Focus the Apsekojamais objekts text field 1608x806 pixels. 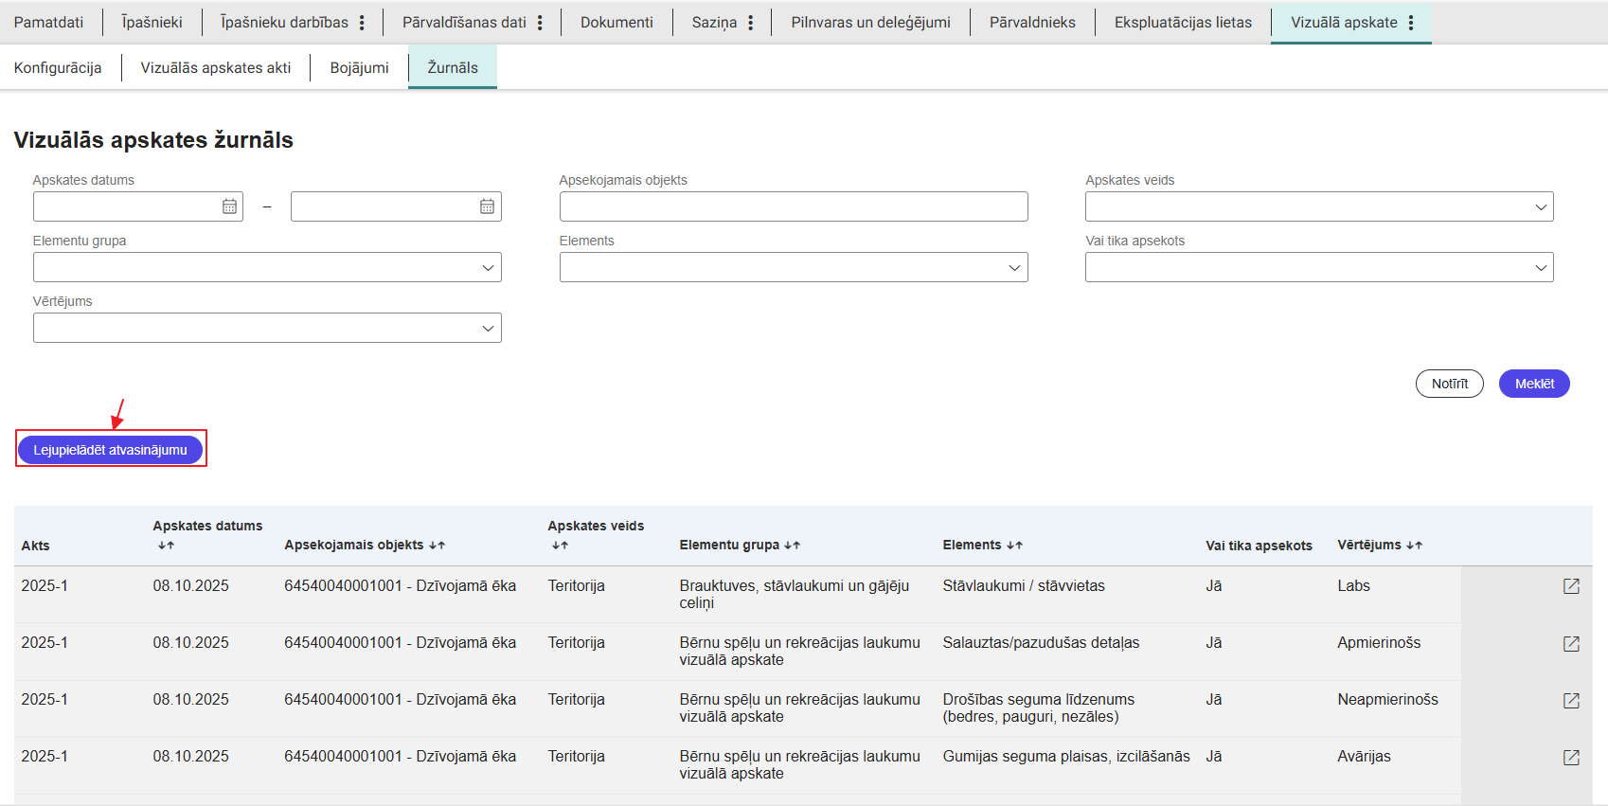coord(793,206)
